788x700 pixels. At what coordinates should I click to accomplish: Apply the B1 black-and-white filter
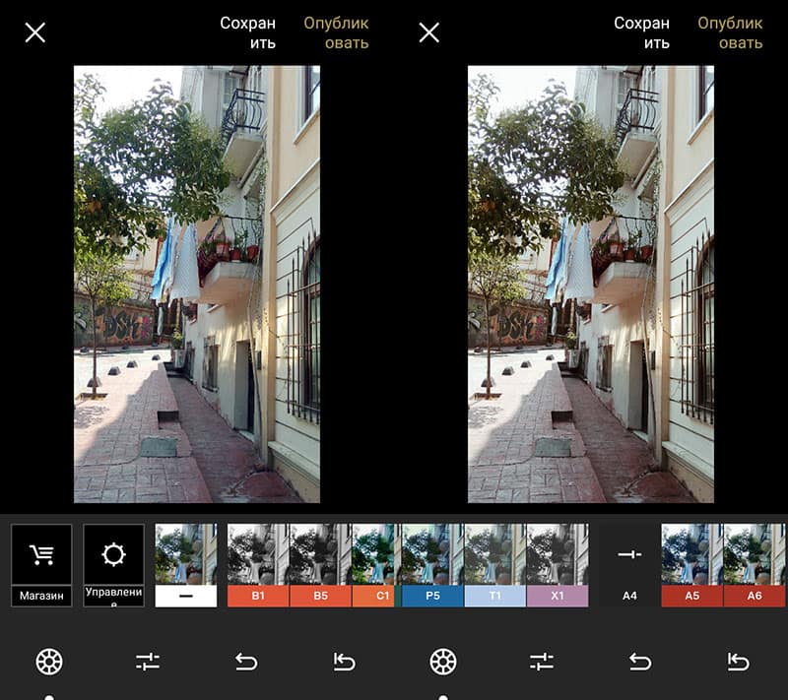coord(258,564)
